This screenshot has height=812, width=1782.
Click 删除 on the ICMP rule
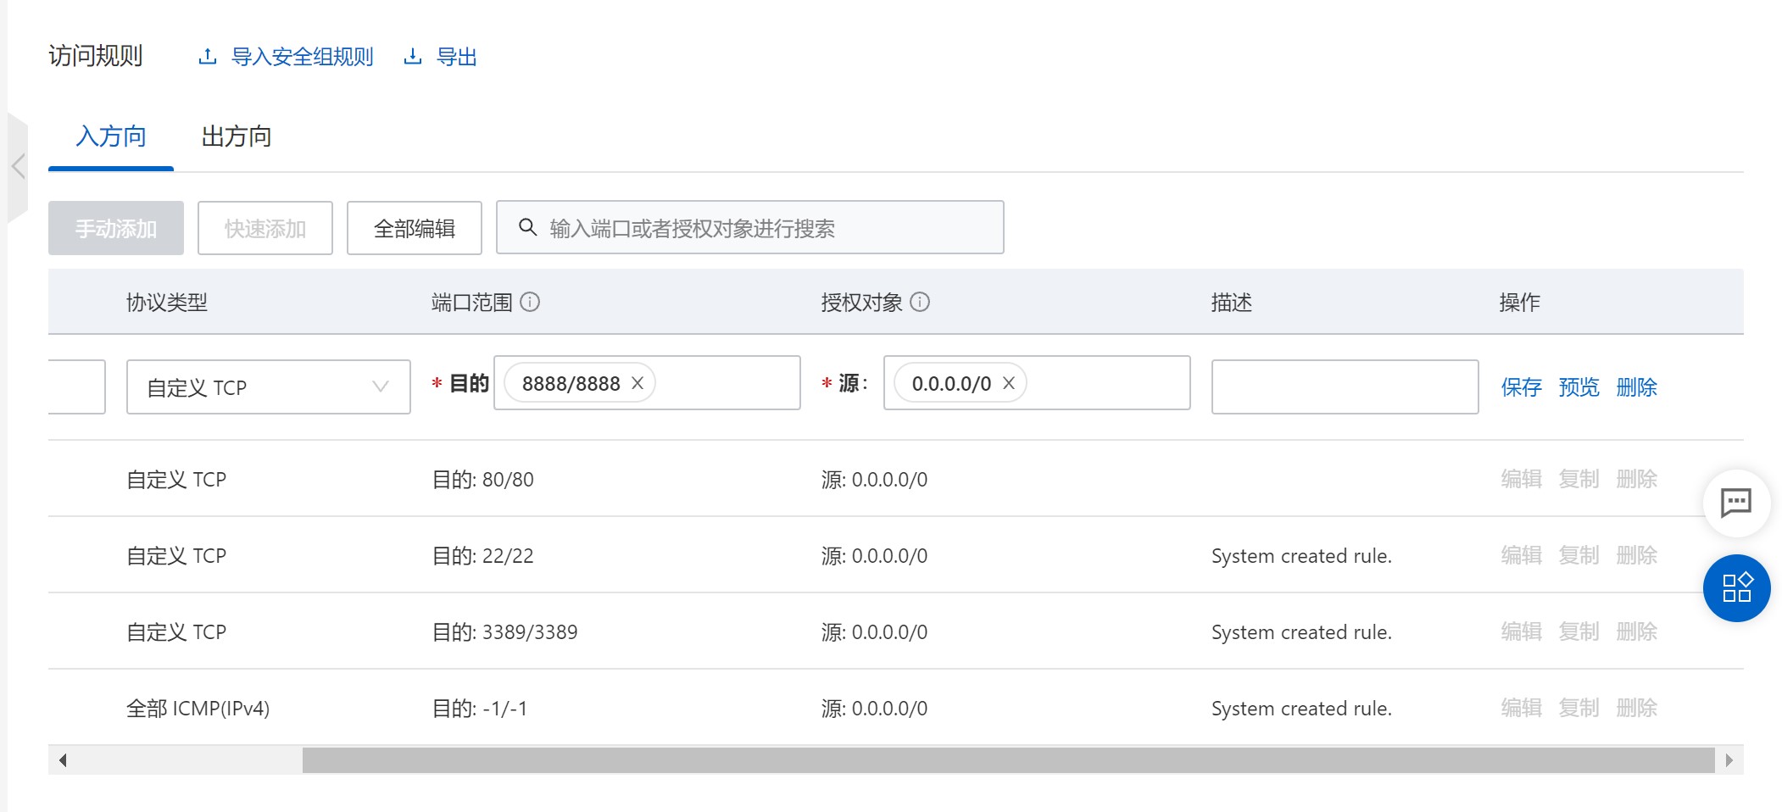(x=1637, y=708)
